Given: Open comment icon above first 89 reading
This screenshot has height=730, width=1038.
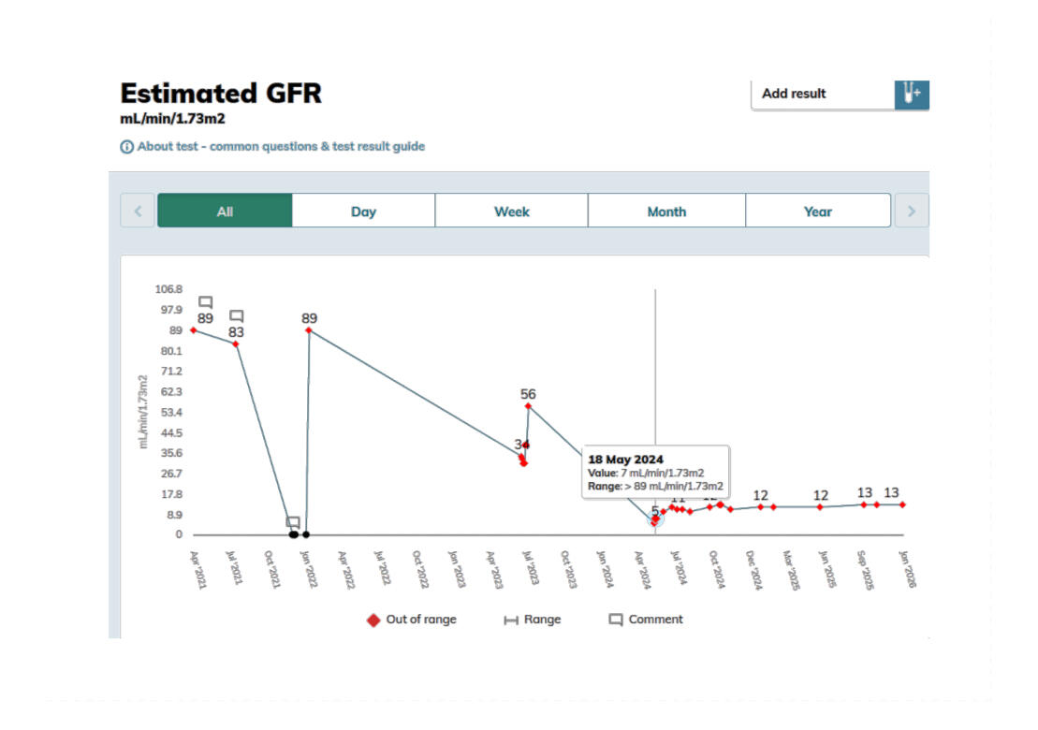Looking at the screenshot, I should point(206,302).
